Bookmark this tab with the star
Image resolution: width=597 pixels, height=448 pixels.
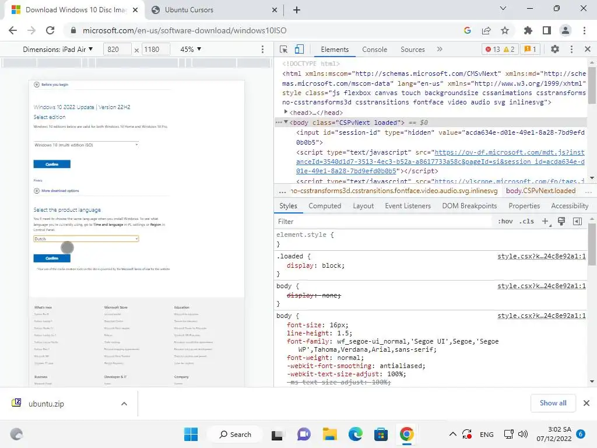505,30
